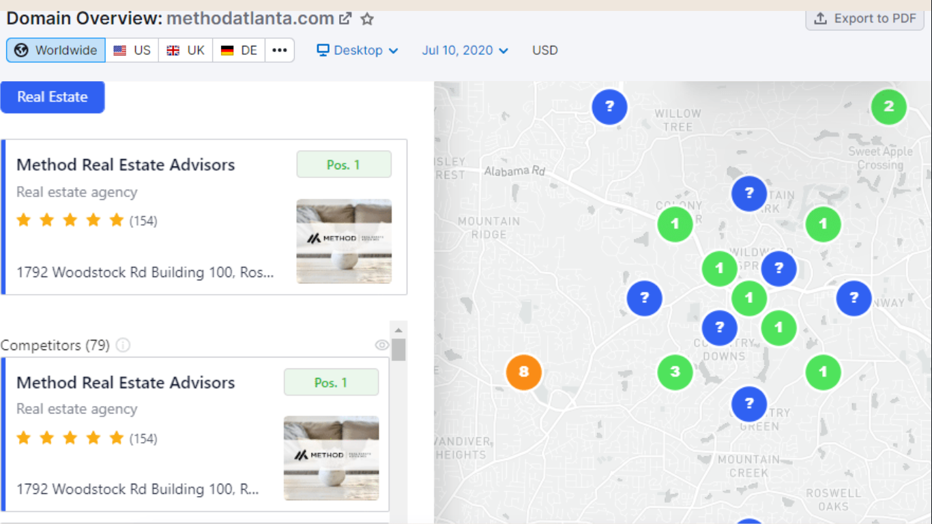
Task: Click the "Competitors (79)" heading text
Action: (55, 345)
